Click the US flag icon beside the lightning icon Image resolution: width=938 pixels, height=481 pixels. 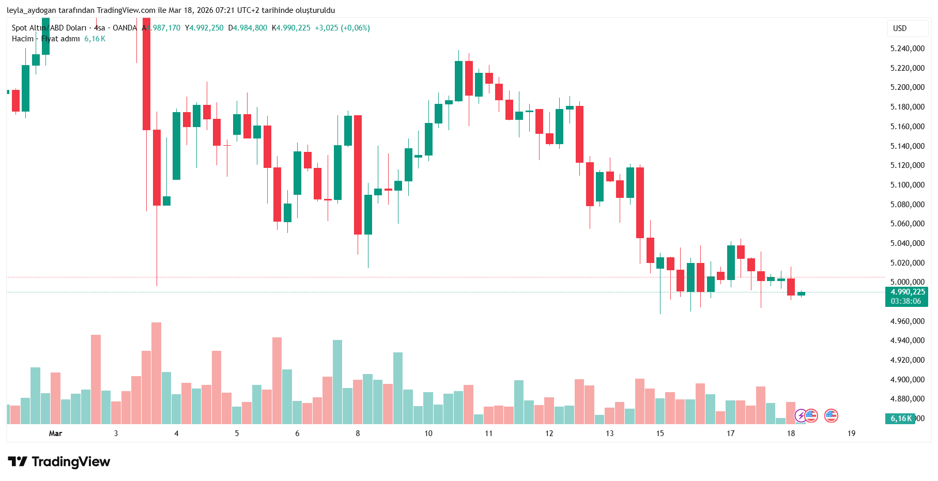click(811, 415)
